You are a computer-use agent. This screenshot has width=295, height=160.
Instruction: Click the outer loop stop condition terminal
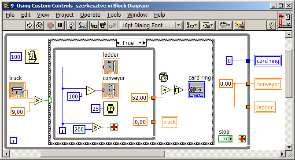(242, 139)
